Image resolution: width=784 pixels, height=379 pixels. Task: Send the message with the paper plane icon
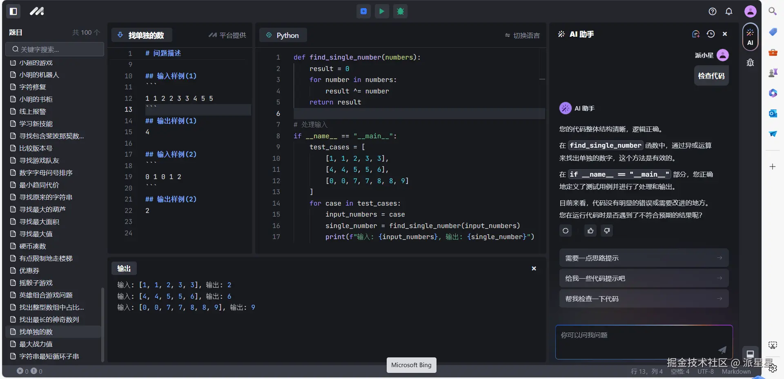click(x=722, y=349)
